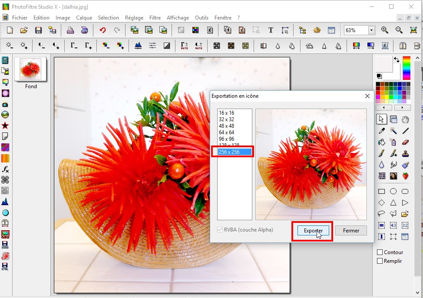Screen dimensions: 423x298
Task: Create a new image with the blank page icon
Action: (10, 30)
